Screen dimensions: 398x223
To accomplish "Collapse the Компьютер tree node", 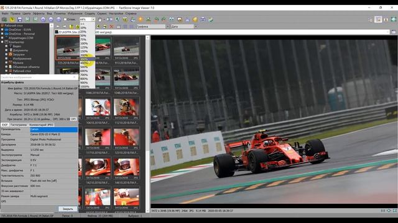I will pyautogui.click(x=2, y=42).
